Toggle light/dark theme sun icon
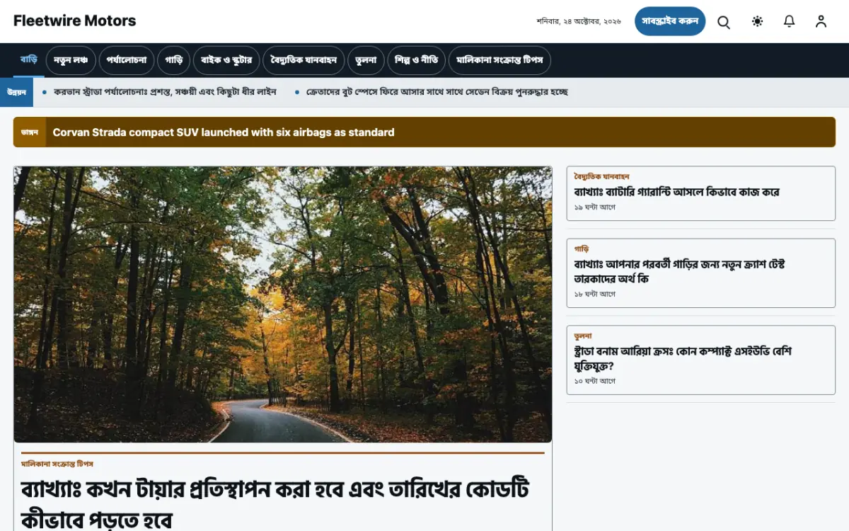The width and height of the screenshot is (849, 531). pos(757,21)
